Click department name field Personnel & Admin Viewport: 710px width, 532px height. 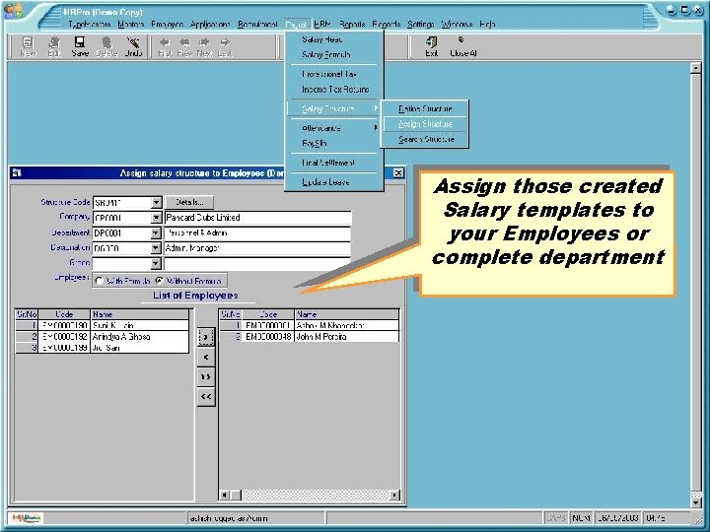pyautogui.click(x=257, y=233)
